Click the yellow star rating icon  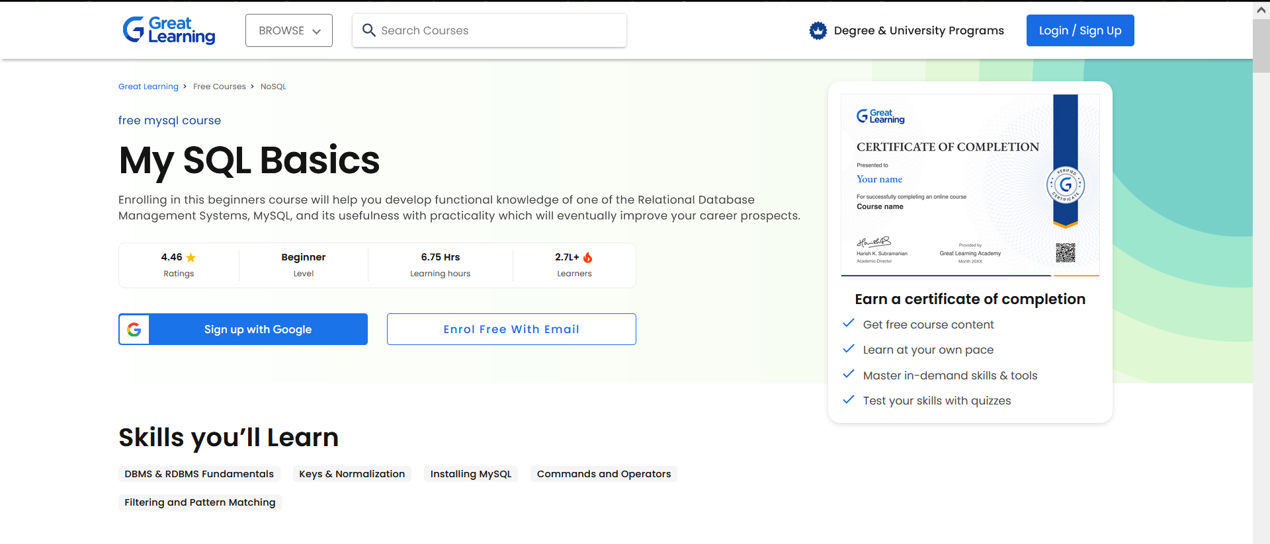[x=191, y=258]
